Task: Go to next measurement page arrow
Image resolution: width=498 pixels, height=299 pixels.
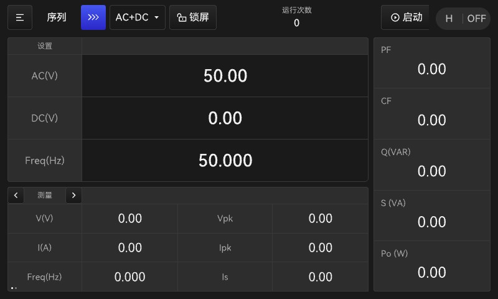Action: (73, 195)
